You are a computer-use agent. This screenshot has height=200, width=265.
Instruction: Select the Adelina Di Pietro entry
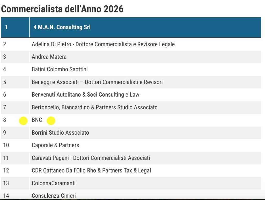tap(103, 44)
